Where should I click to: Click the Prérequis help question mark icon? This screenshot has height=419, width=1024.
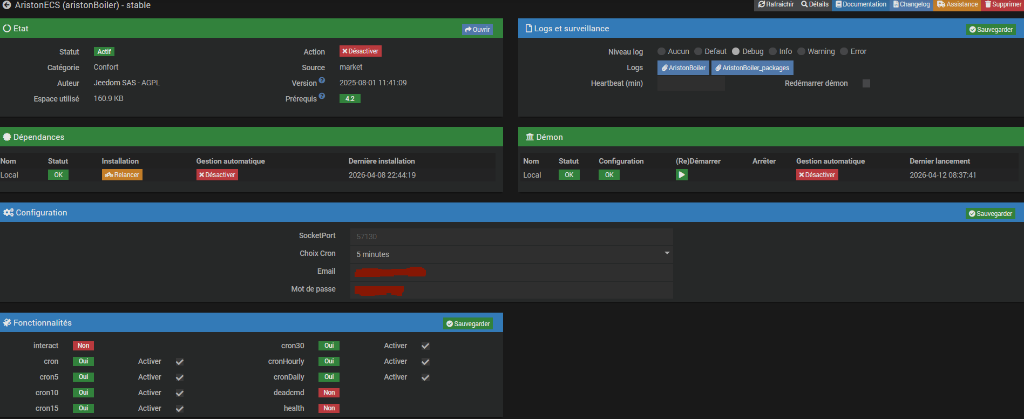coord(322,96)
